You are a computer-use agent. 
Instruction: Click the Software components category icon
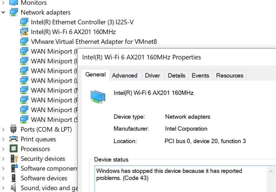tap(13, 168)
